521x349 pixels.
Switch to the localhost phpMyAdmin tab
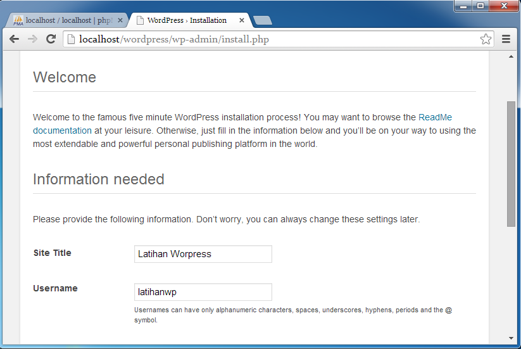66,20
